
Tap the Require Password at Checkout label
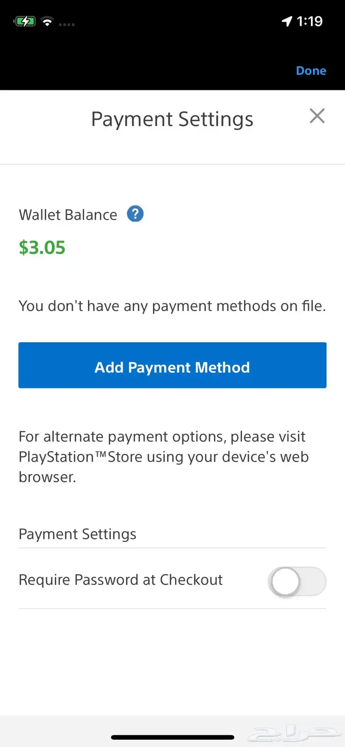coord(121,579)
